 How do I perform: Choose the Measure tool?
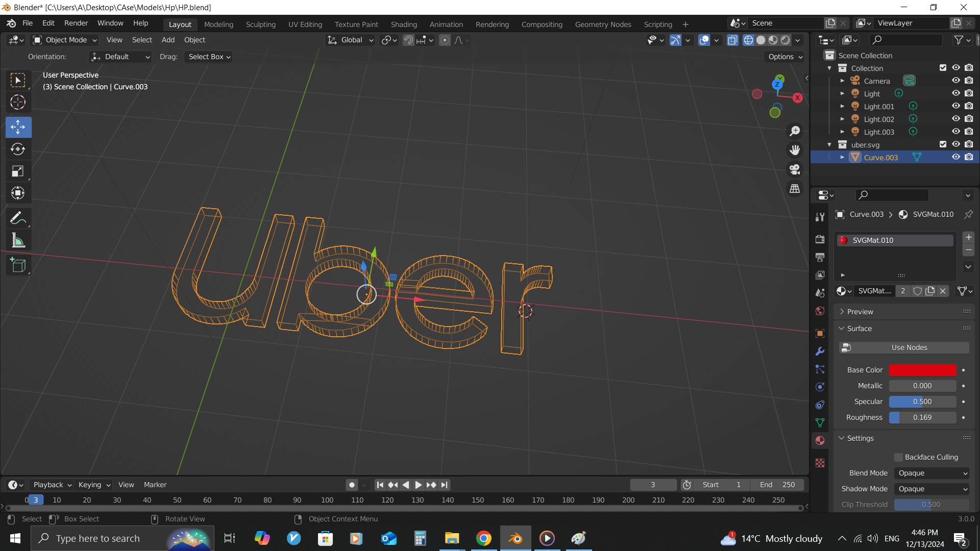pyautogui.click(x=18, y=240)
